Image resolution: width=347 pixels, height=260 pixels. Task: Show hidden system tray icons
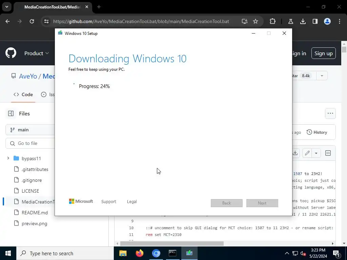click(x=287, y=253)
